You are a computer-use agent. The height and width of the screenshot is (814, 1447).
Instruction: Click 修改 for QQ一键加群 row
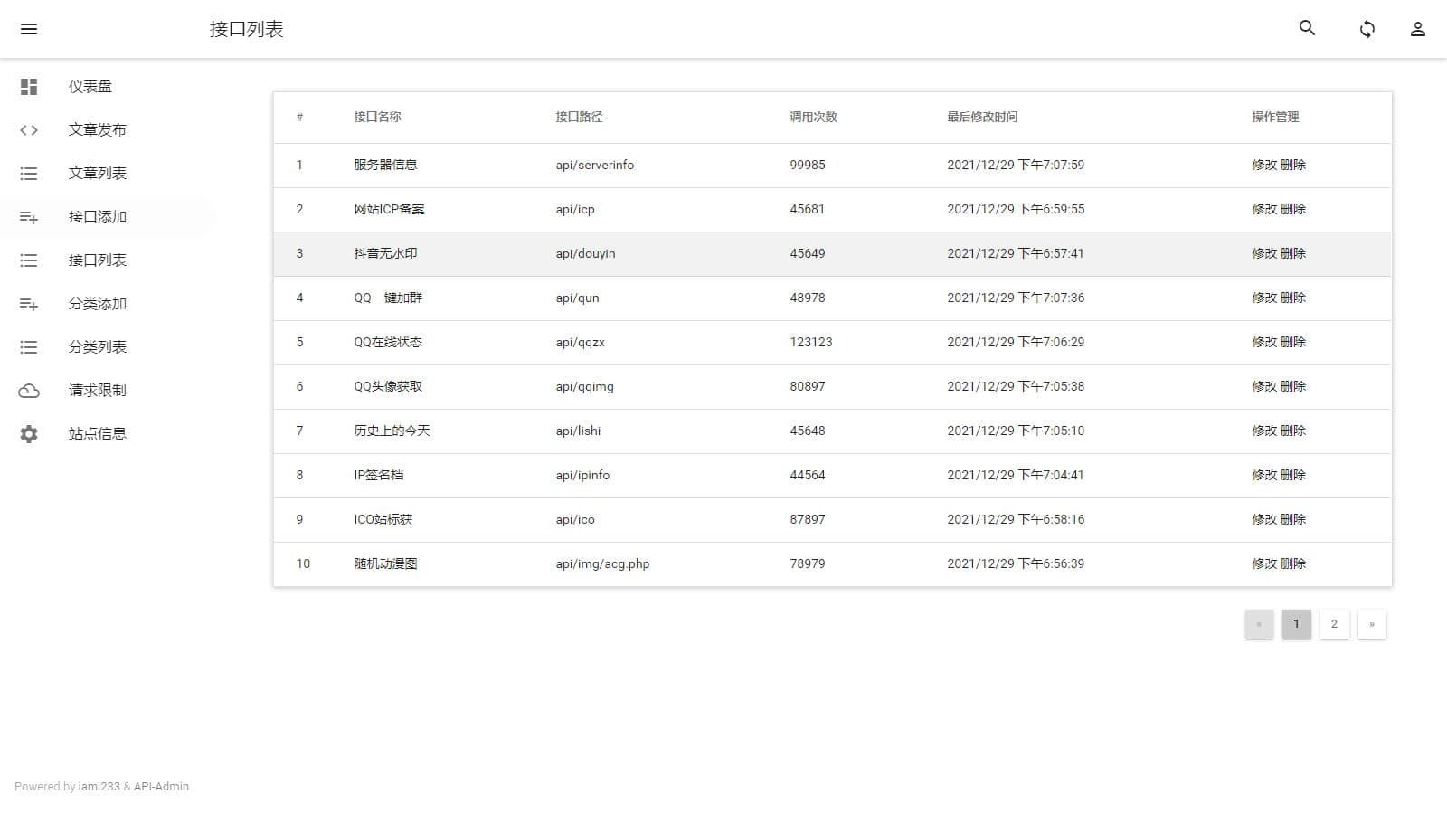point(1264,298)
